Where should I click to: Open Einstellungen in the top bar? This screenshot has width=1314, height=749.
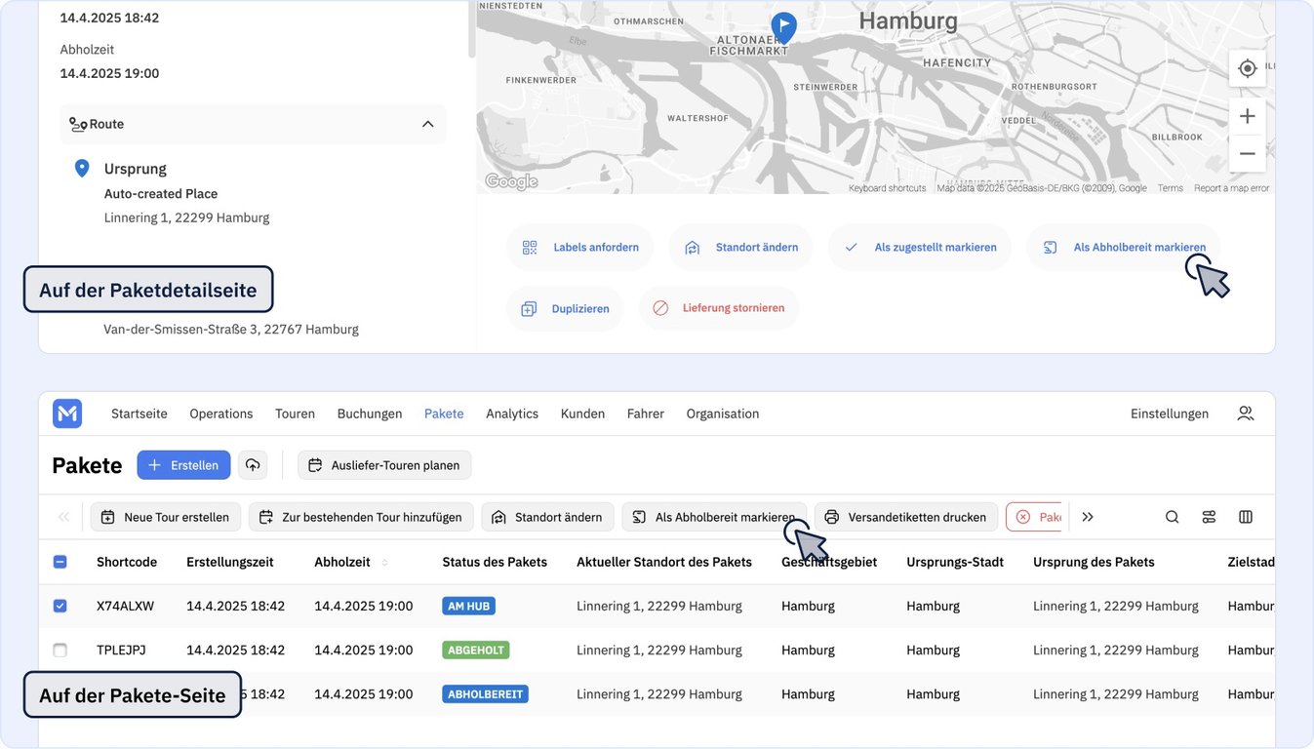1170,414
